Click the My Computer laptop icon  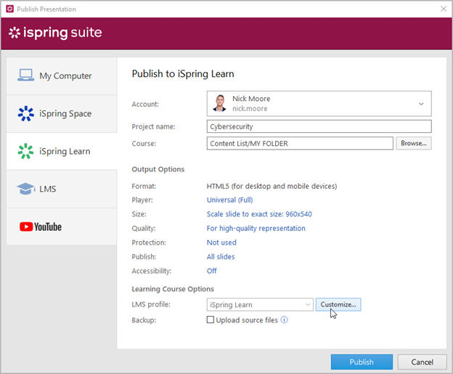click(x=25, y=75)
